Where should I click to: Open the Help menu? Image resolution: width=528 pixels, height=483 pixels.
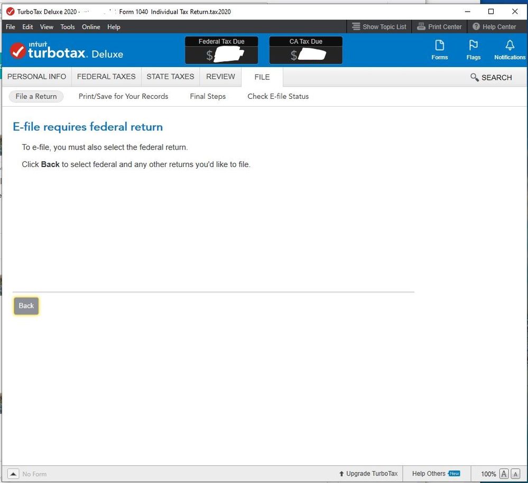pos(114,27)
